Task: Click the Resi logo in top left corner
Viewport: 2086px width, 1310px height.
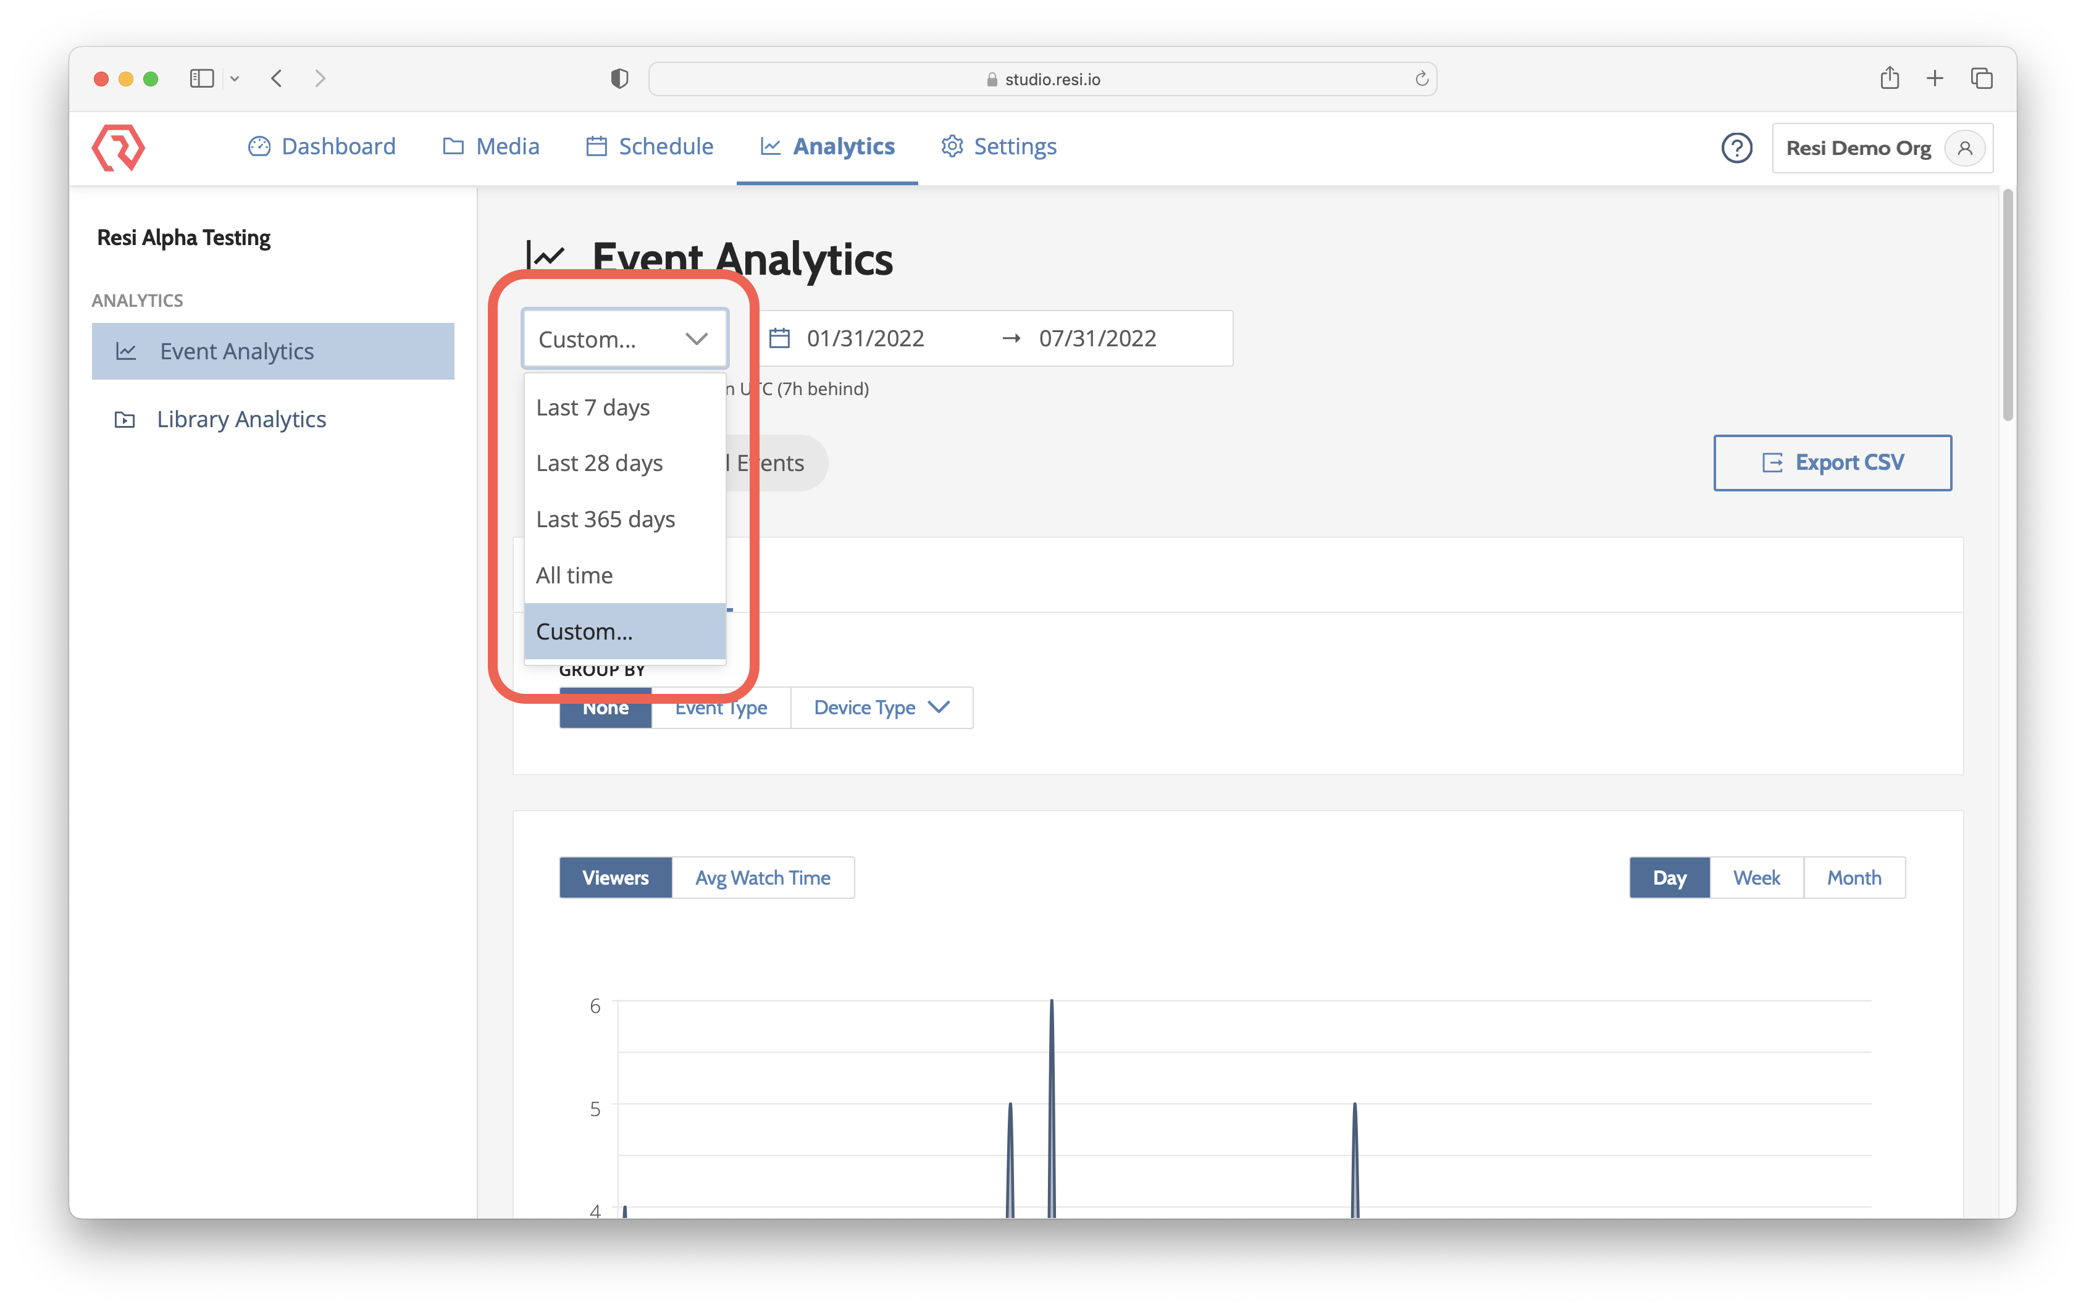Action: click(x=119, y=147)
